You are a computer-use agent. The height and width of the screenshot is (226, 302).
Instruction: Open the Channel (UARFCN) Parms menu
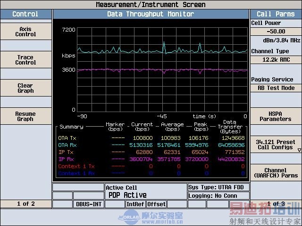coord(276,173)
